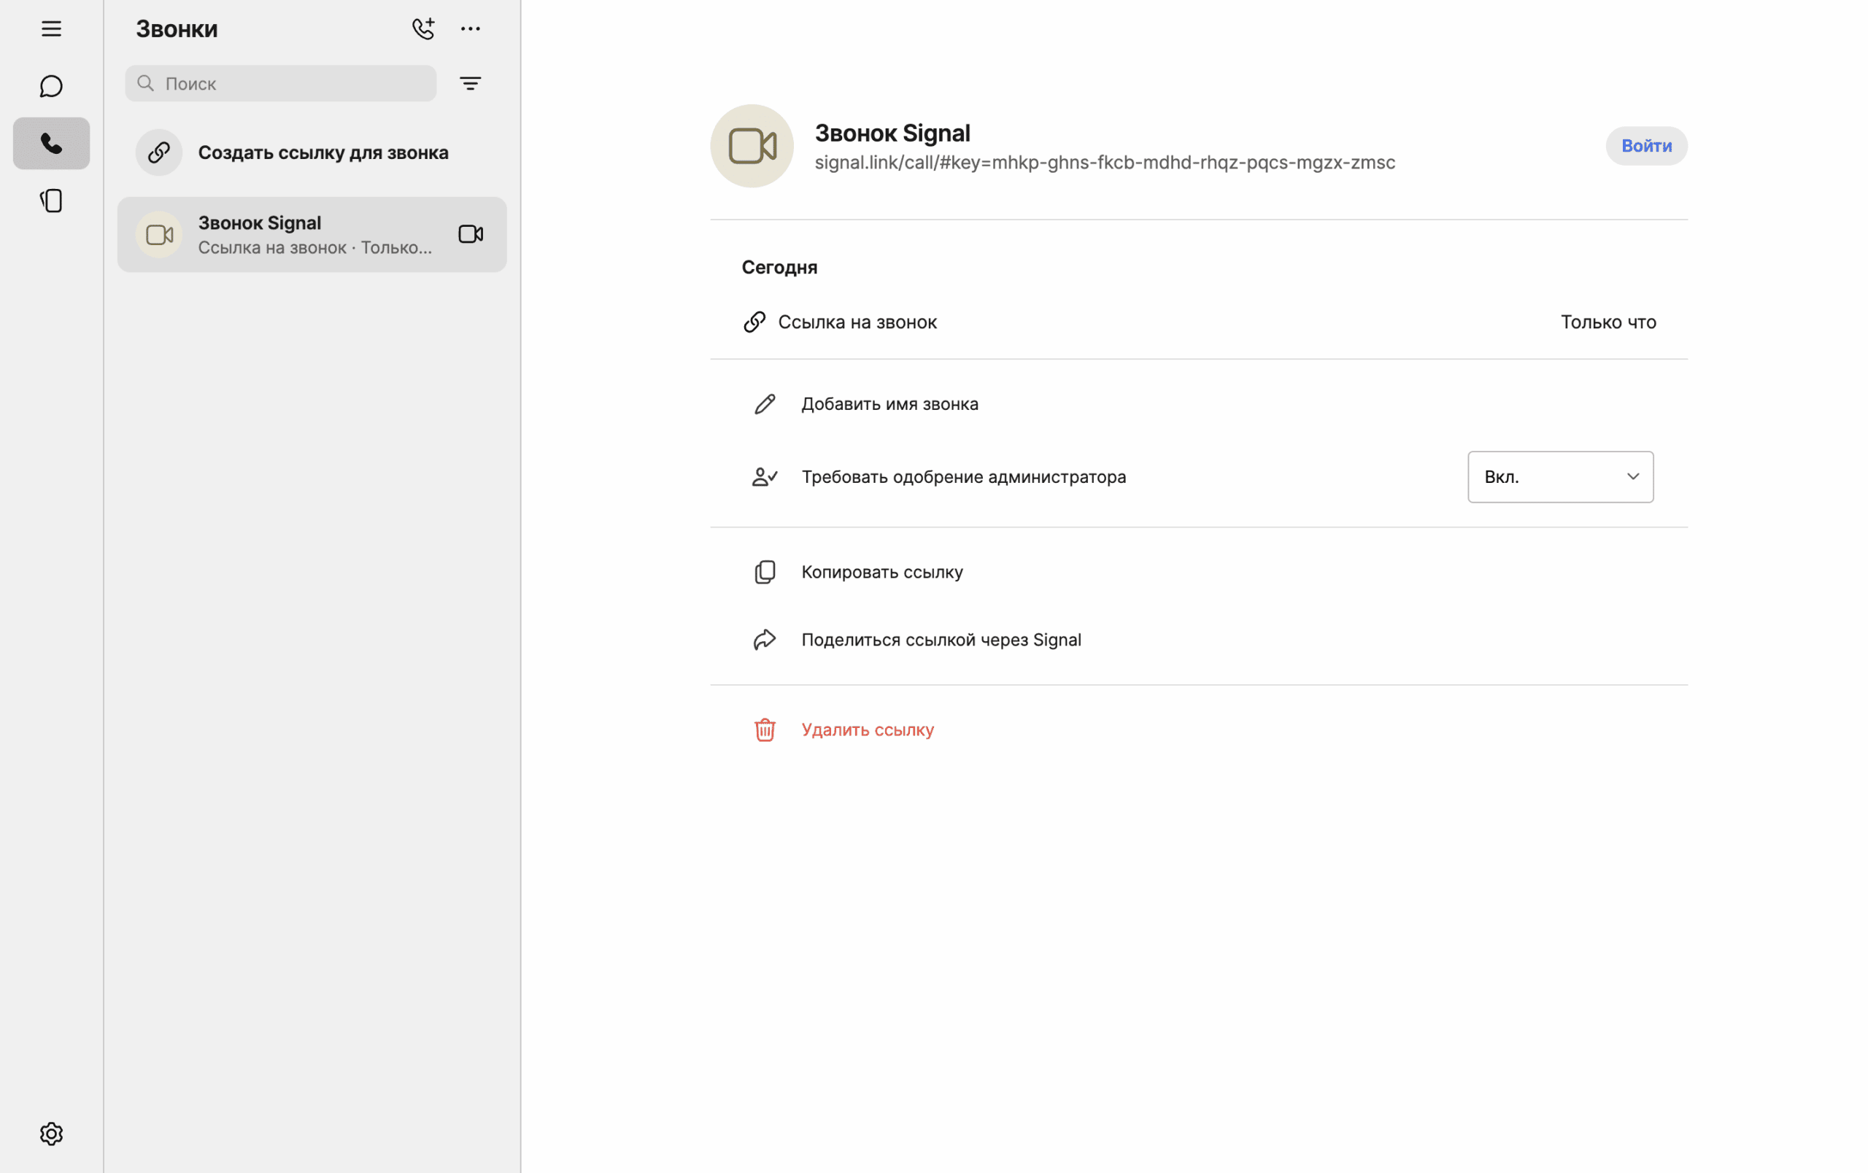Click Поделиться ссылкой через Signal

click(941, 640)
